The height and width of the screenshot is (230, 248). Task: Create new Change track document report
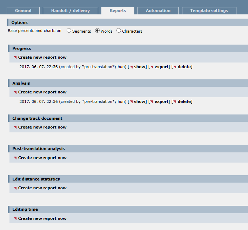pos(42,127)
